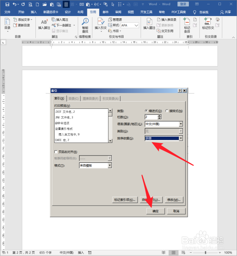
Task: Select the 缩进式 radio button
Action: point(146,111)
